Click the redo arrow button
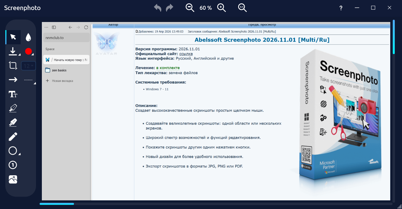 (169, 8)
